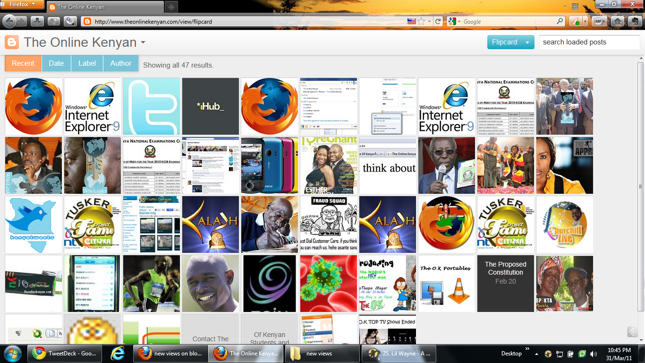Click the 'Showing all 47 results.' text
Viewport: 645px width, 363px height.
(178, 65)
